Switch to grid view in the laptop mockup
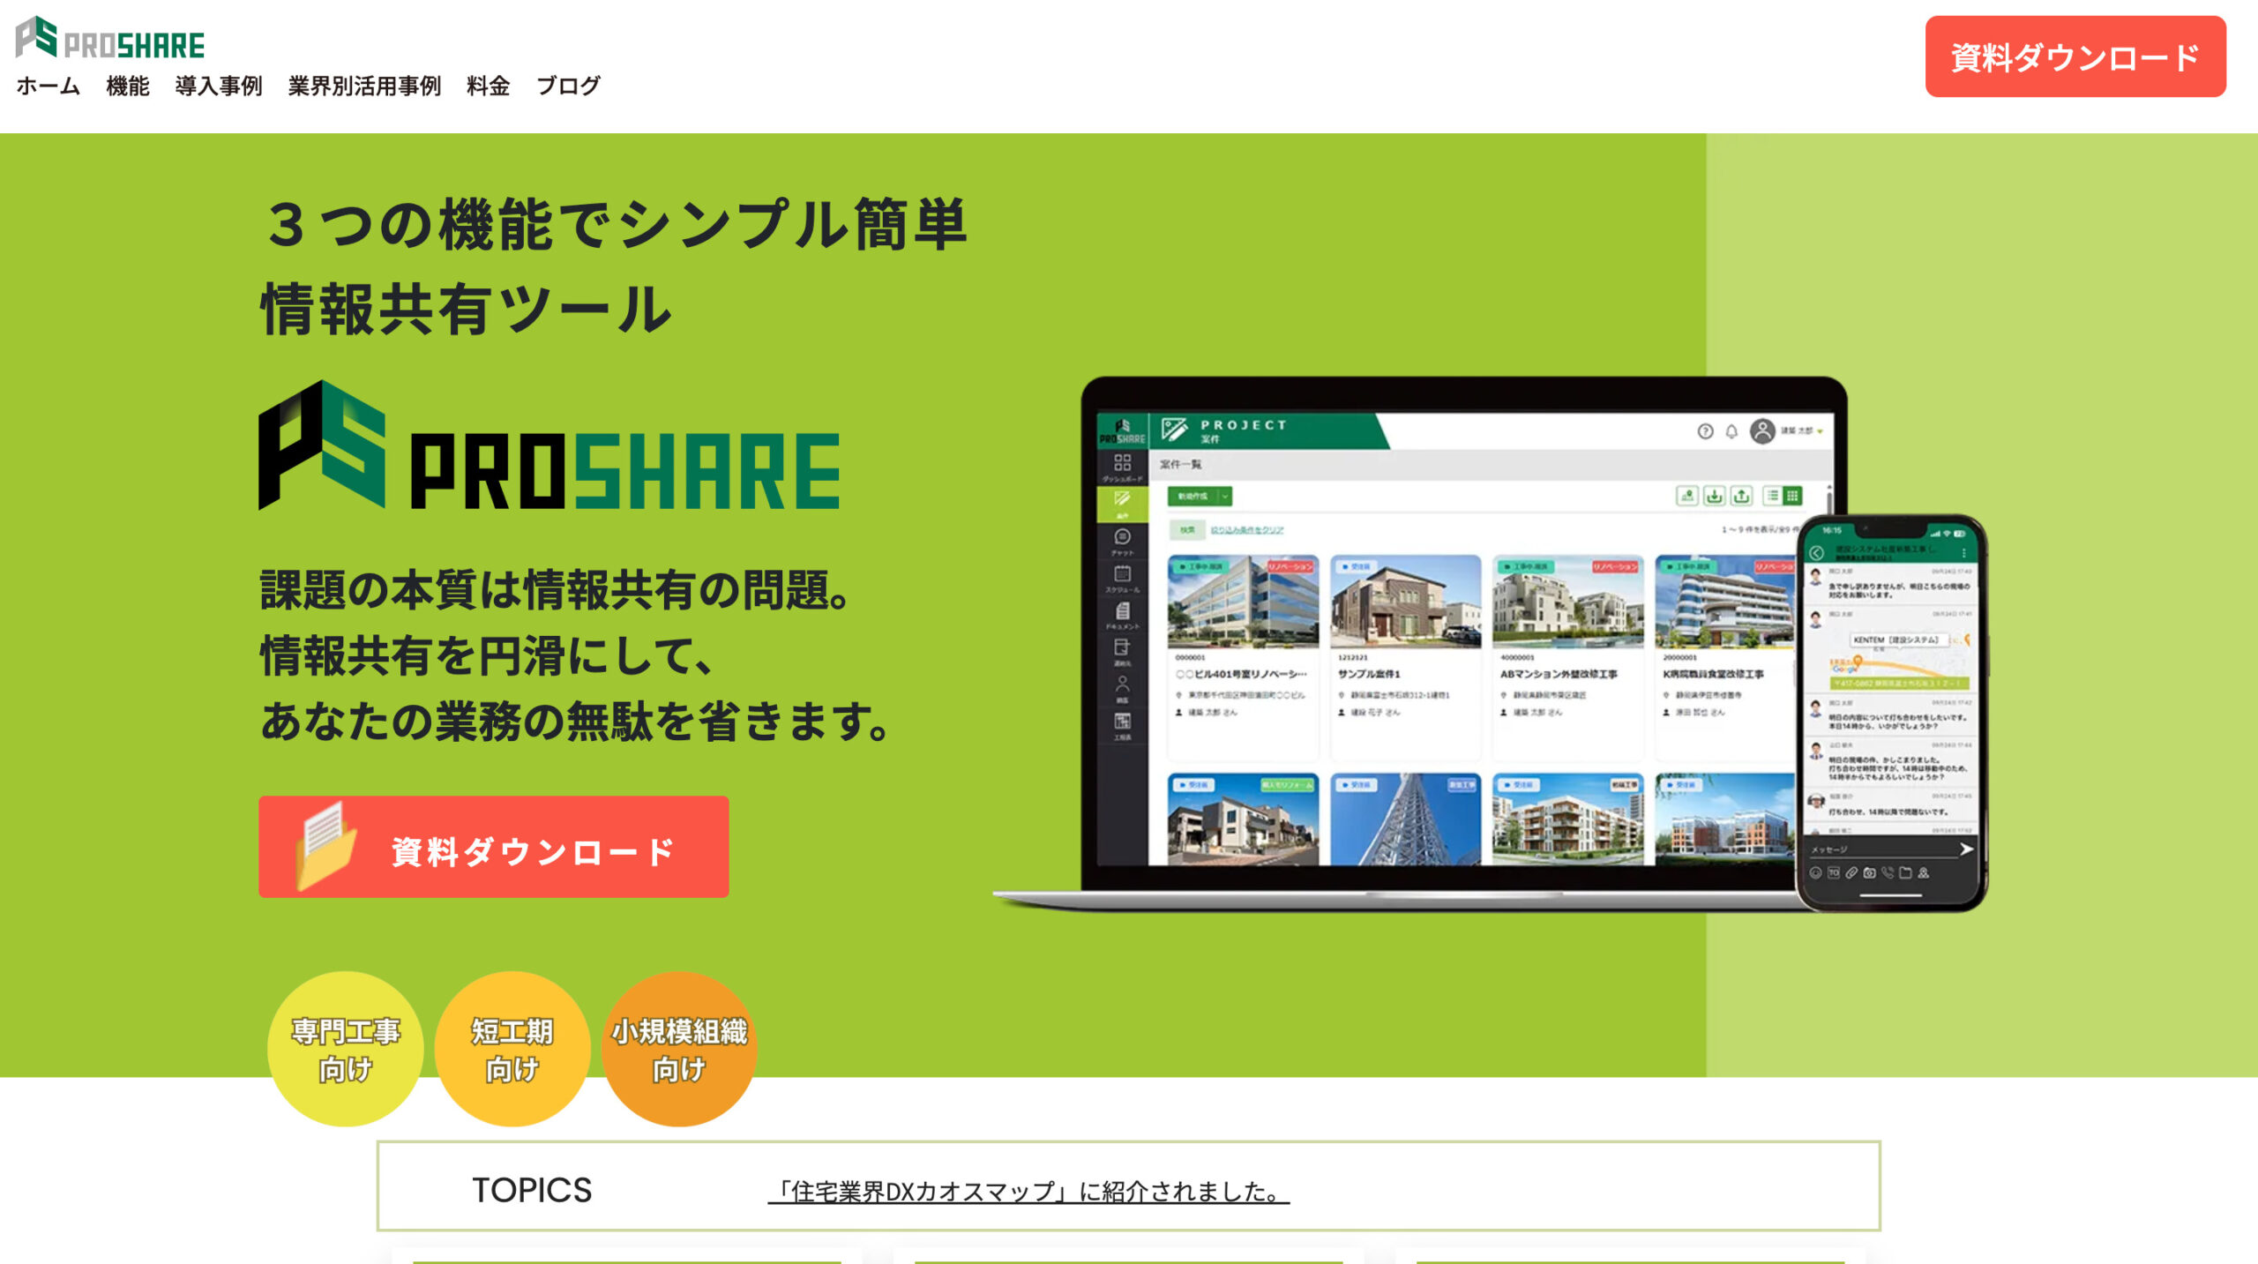This screenshot has height=1264, width=2258. click(x=1792, y=496)
